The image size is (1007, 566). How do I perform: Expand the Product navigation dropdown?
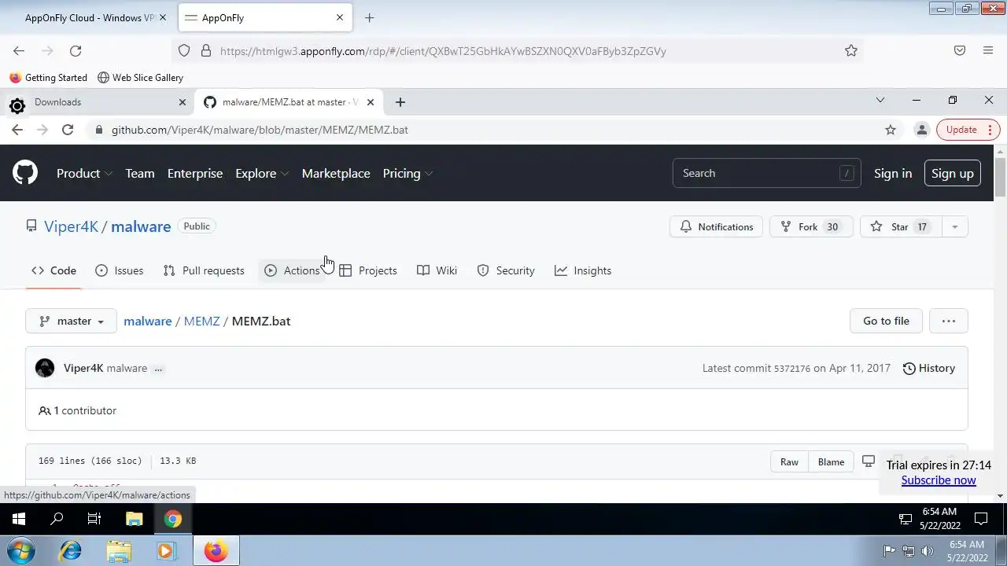click(x=84, y=173)
